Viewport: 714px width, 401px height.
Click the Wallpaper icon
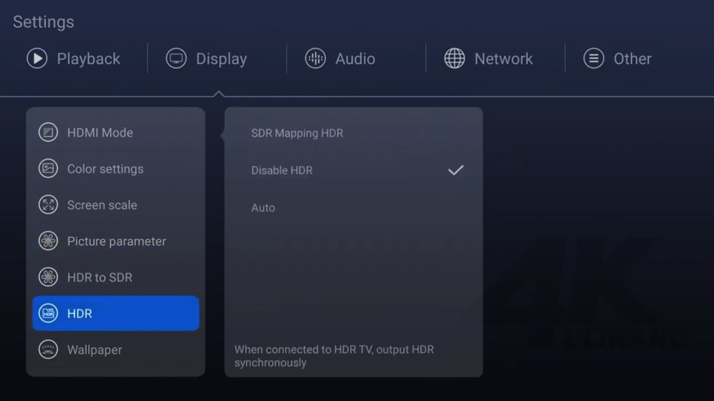(x=48, y=350)
